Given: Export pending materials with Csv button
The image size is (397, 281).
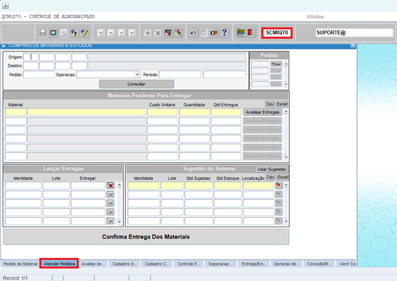Looking at the screenshot, I should [270, 104].
